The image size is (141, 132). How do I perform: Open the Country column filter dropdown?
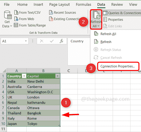pos(24,76)
